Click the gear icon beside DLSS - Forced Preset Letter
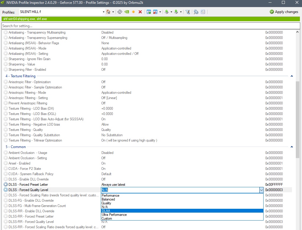302x230 pixels. pyautogui.click(x=6, y=185)
